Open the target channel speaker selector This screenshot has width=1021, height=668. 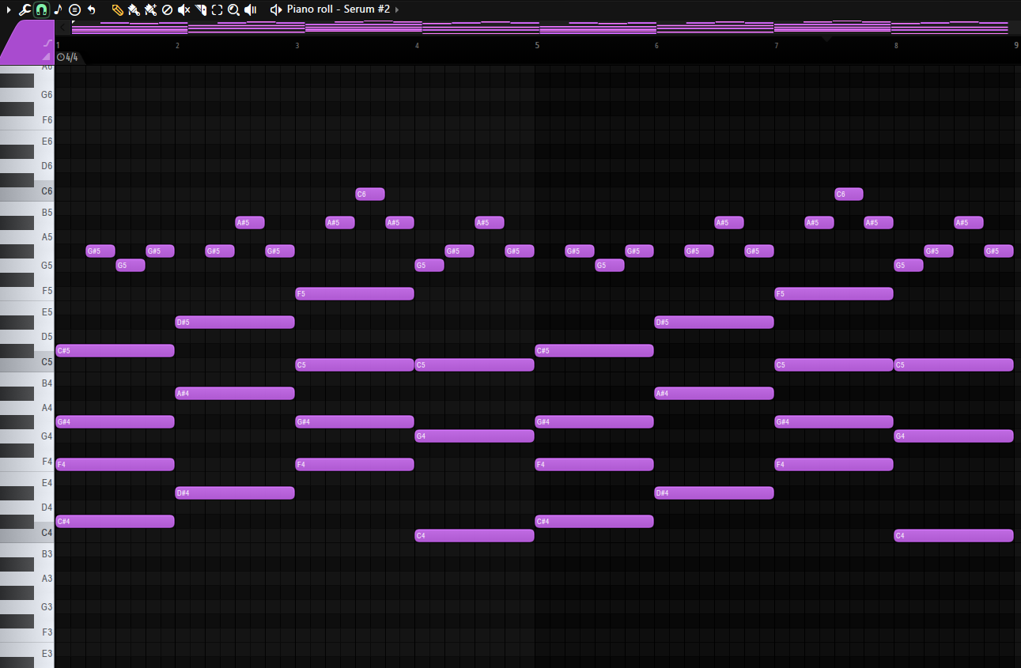pos(275,9)
